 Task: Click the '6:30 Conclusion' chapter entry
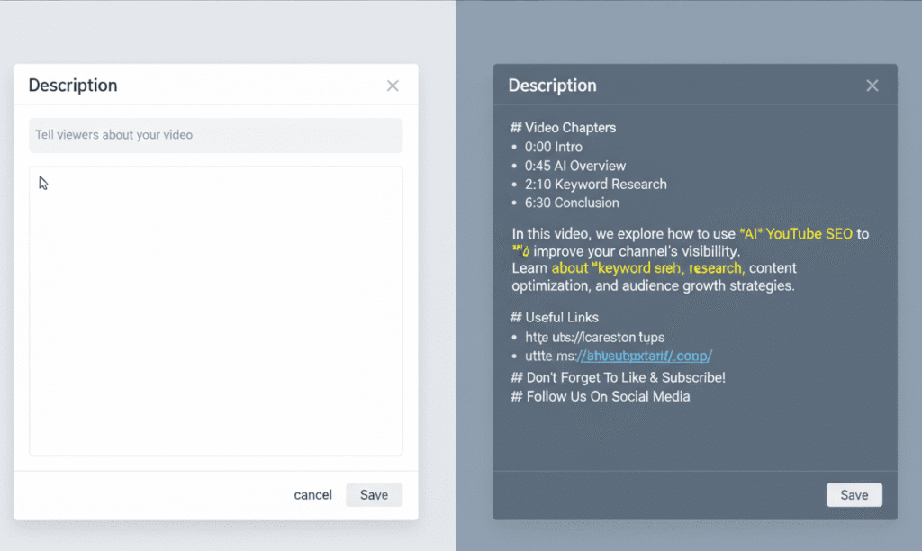[572, 203]
